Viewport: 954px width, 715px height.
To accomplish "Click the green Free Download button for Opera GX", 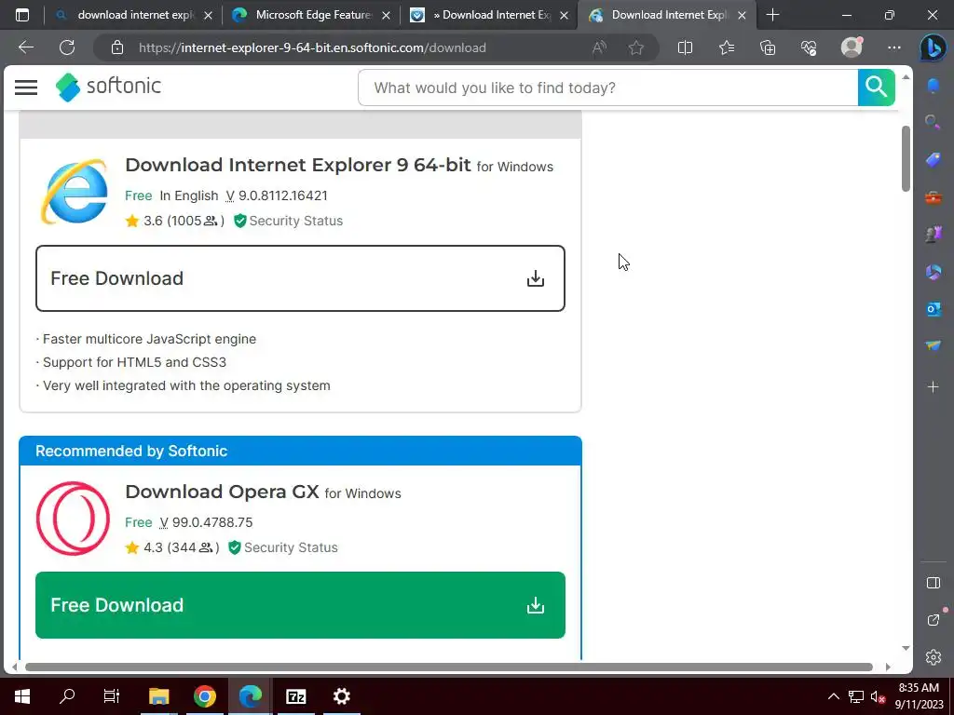I will (x=300, y=605).
